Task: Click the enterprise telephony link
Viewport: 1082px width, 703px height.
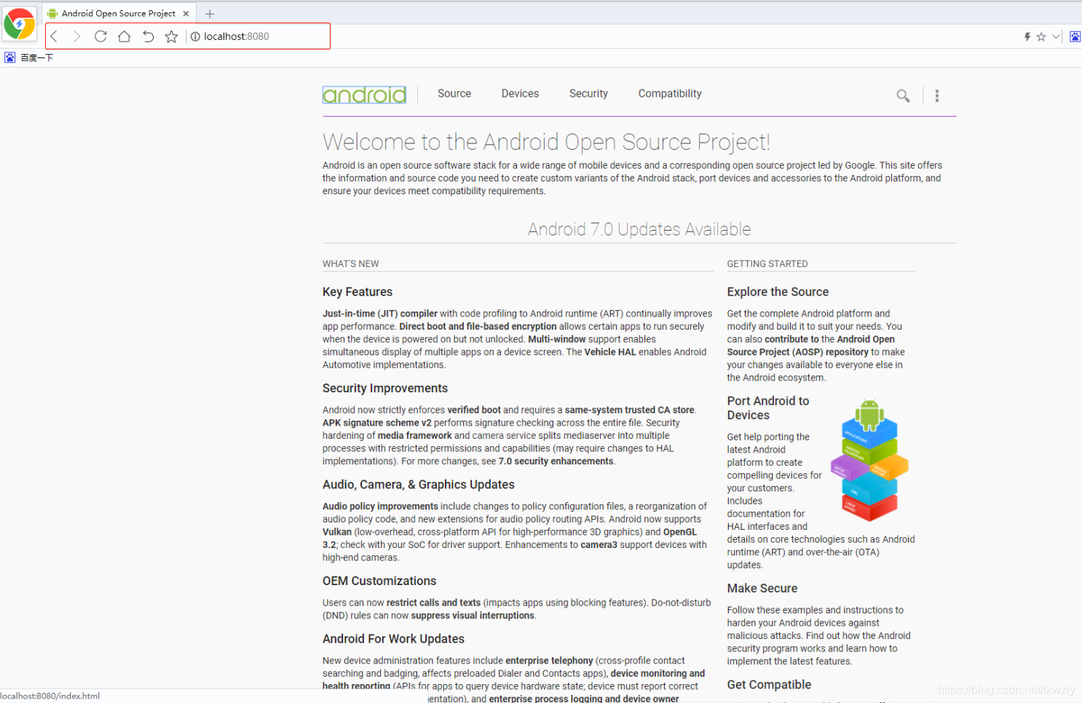Action: (x=549, y=662)
